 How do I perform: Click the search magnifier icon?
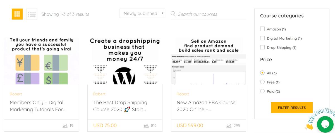(x=173, y=14)
